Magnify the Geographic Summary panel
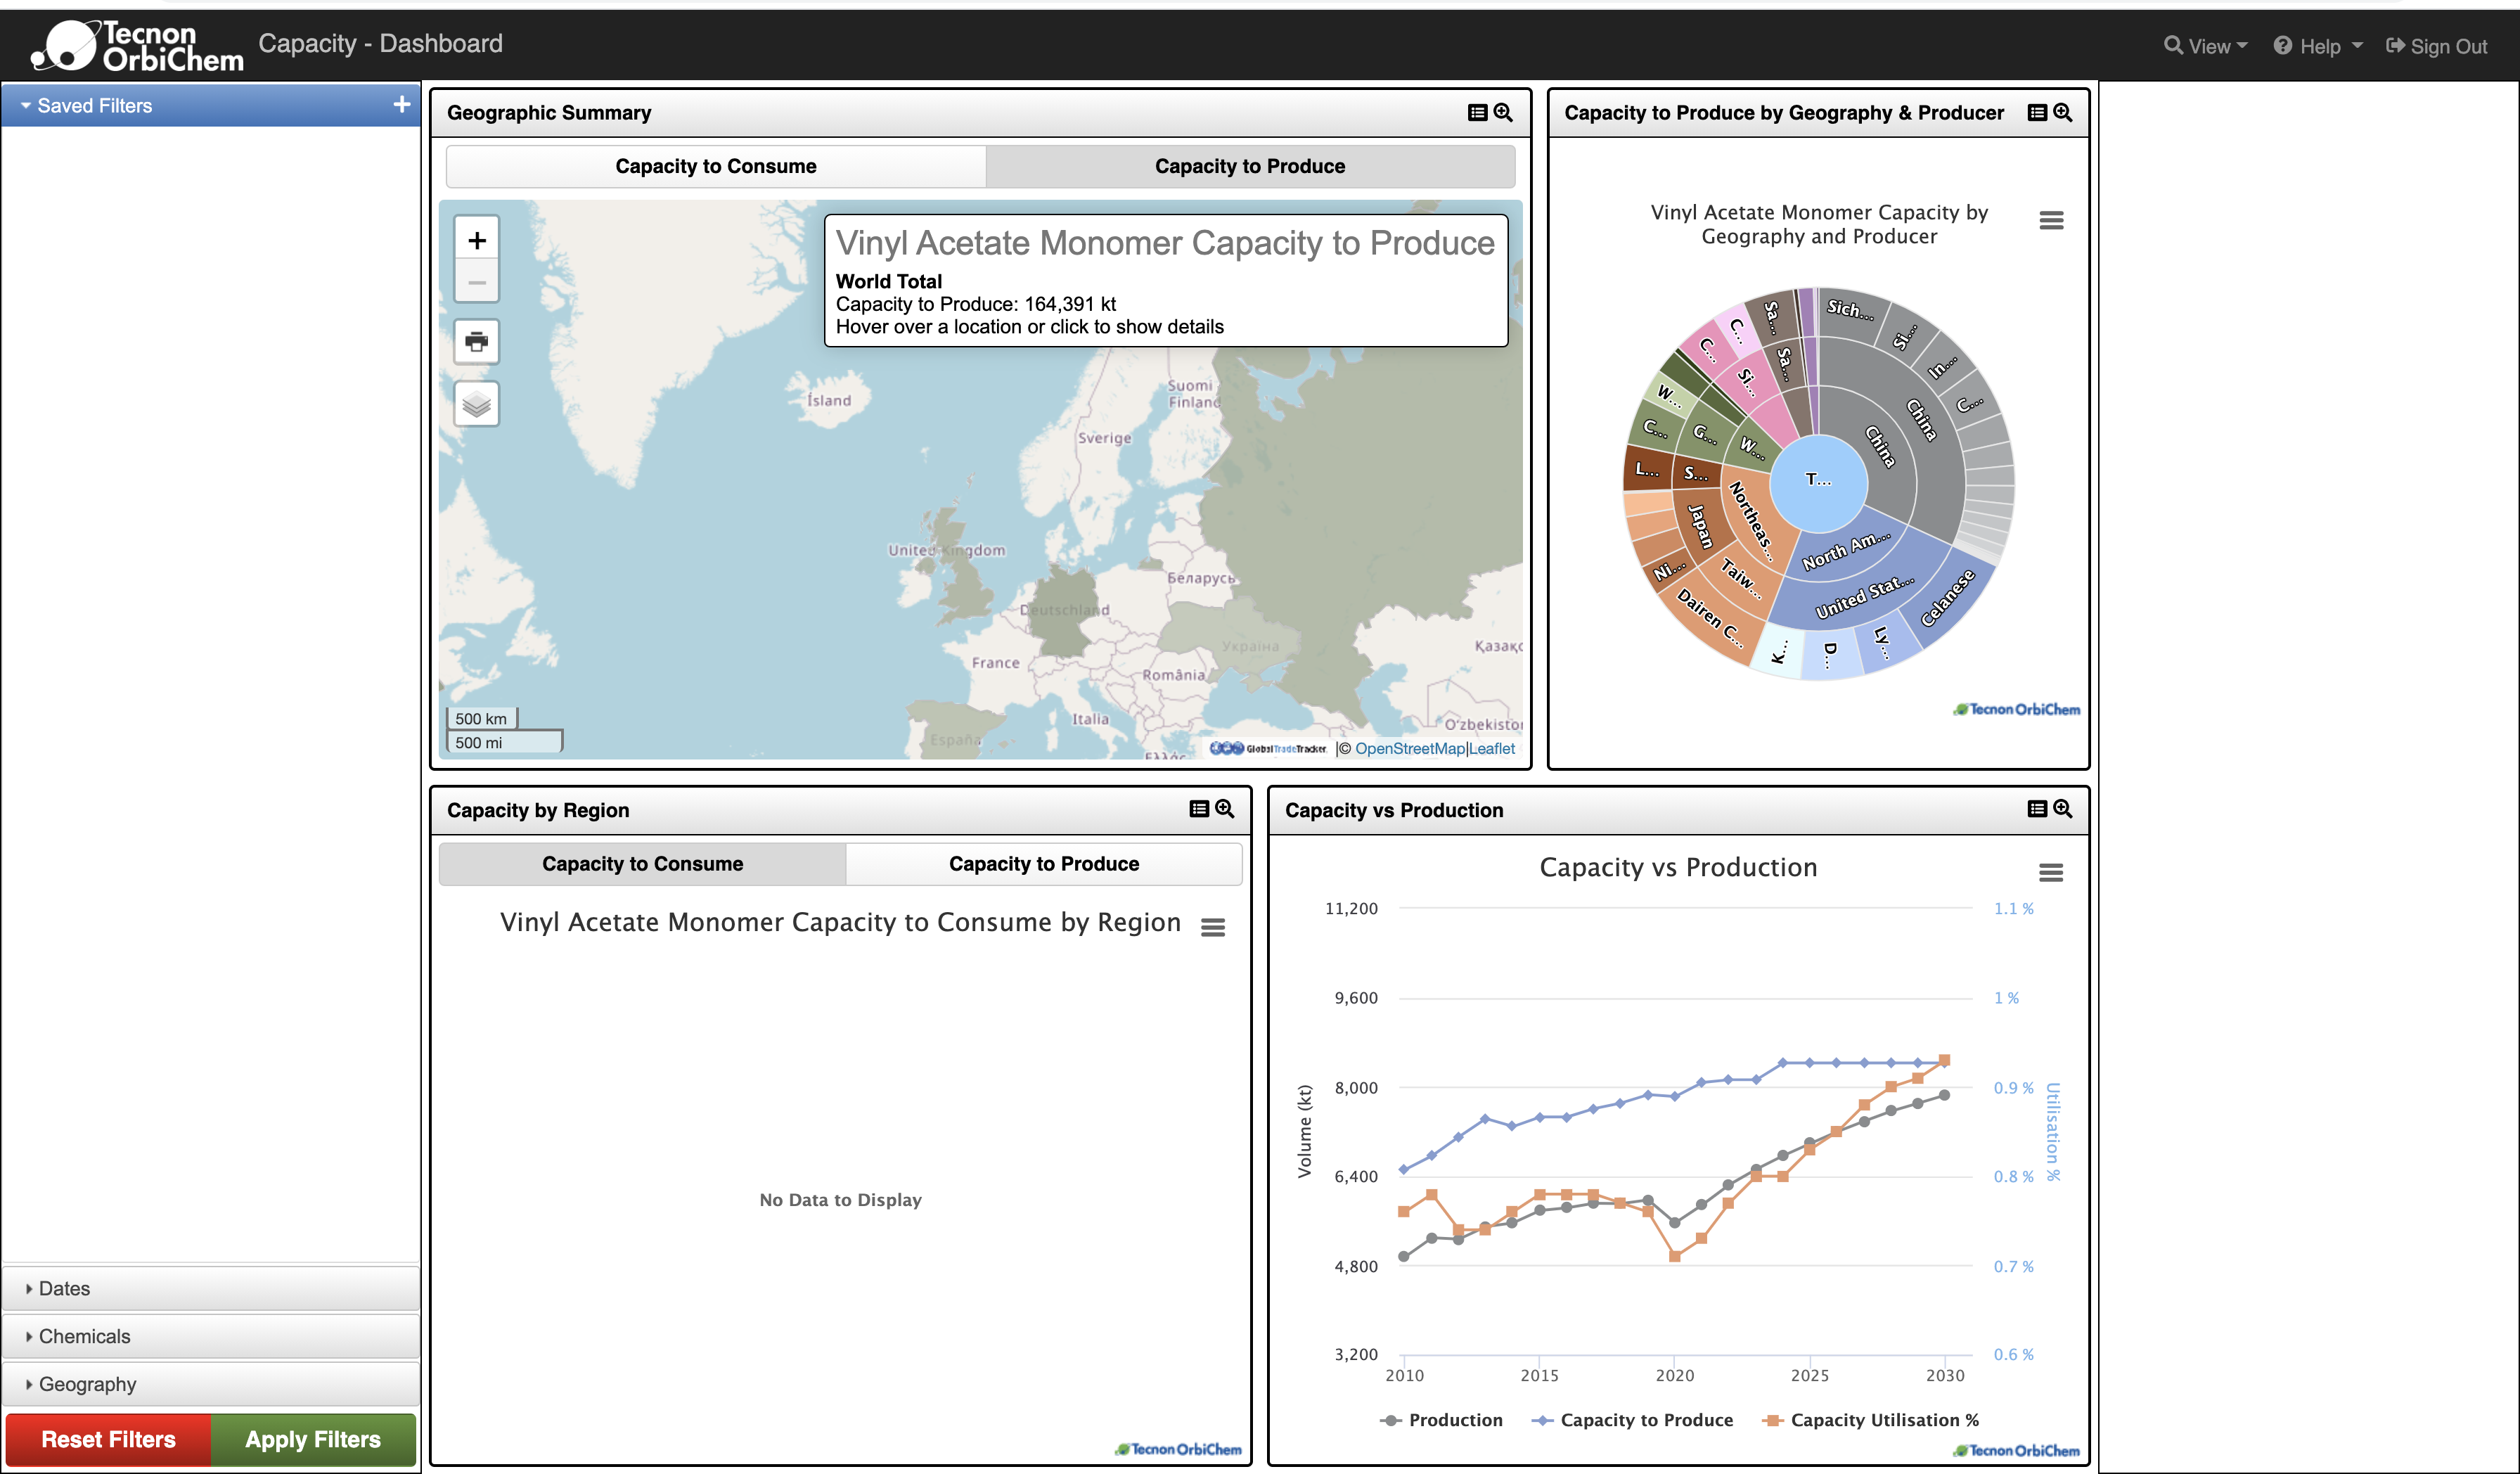Image resolution: width=2520 pixels, height=1474 pixels. 1503,113
